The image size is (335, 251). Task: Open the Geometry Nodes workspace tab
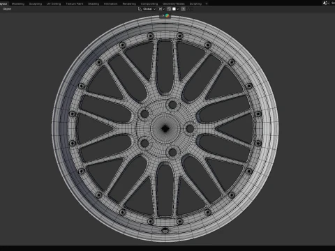coord(174,3)
